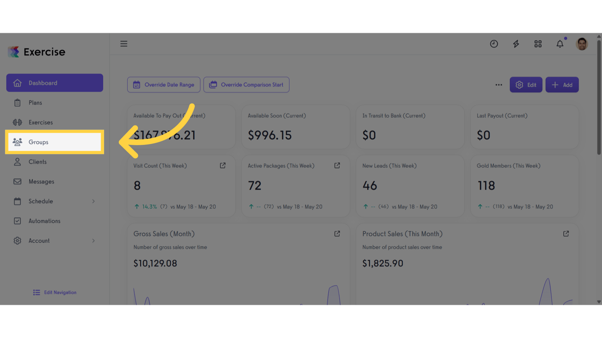602x338 pixels.
Task: Open the notifications bell
Action: click(560, 44)
